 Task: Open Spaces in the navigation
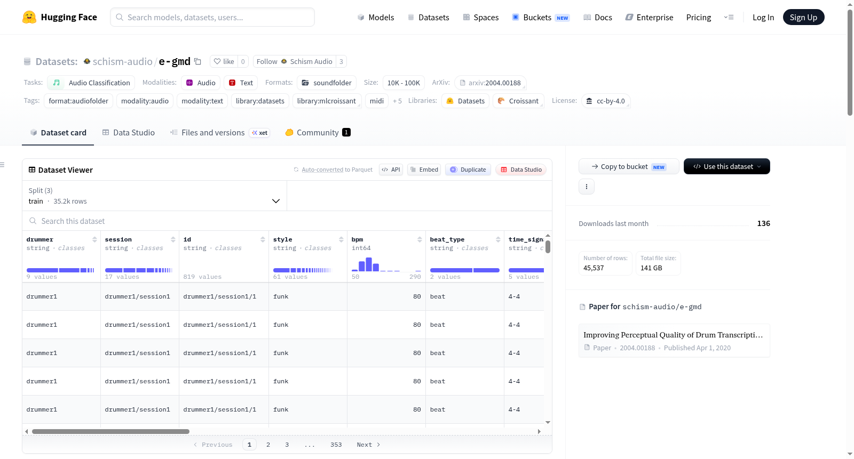coord(480,18)
